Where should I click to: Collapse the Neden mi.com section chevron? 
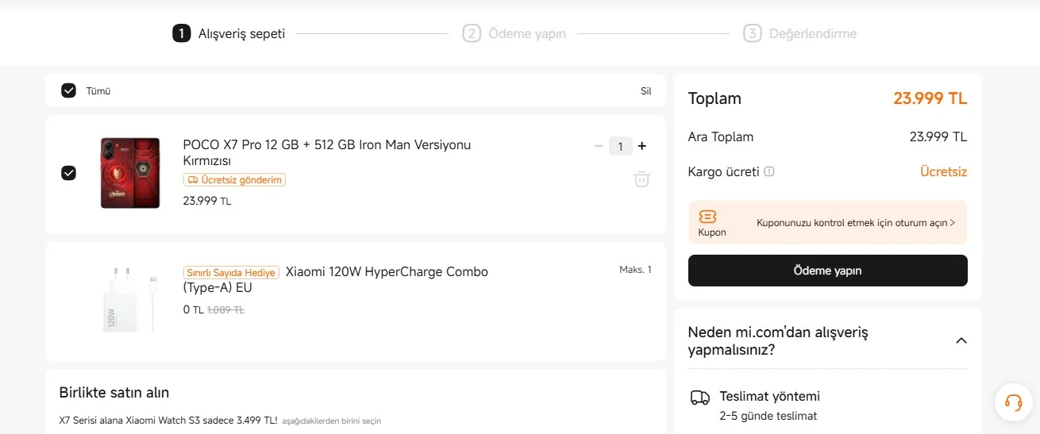point(961,340)
